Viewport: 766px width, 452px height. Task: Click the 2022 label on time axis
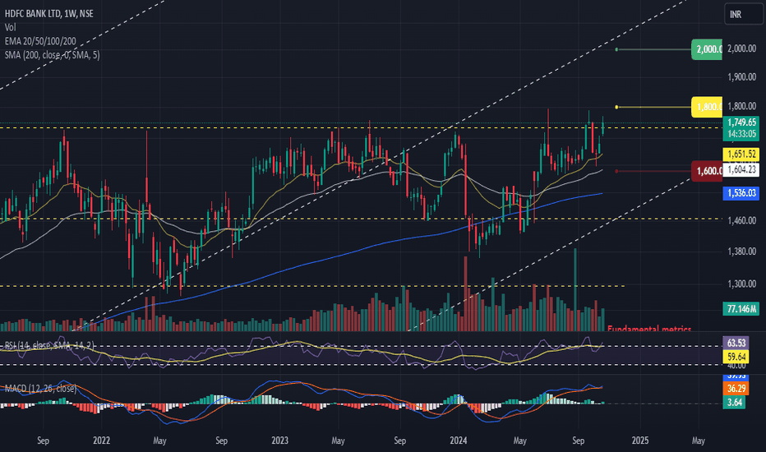click(x=101, y=440)
